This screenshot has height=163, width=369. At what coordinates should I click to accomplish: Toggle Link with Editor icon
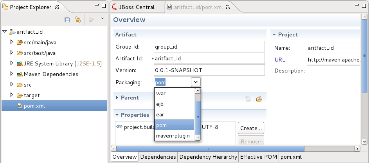pyautogui.click(x=78, y=20)
